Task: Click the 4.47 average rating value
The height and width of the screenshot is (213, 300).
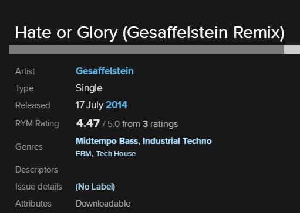Action: [88, 123]
